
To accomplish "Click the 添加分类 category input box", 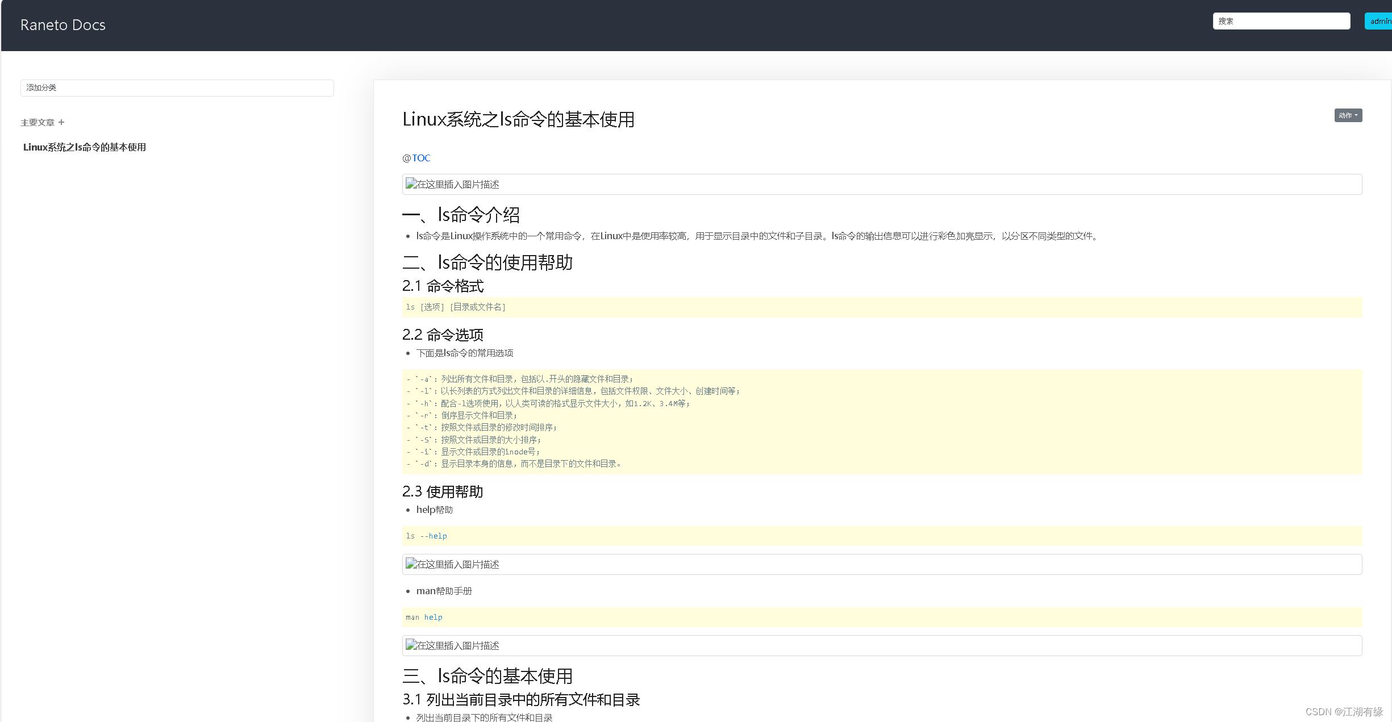I will [177, 87].
